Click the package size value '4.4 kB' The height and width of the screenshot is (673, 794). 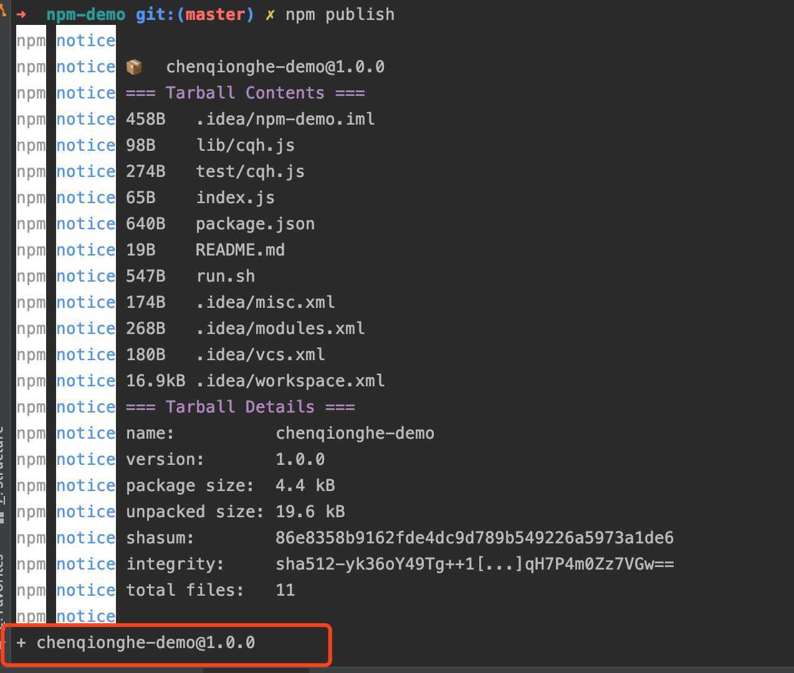pyautogui.click(x=305, y=485)
